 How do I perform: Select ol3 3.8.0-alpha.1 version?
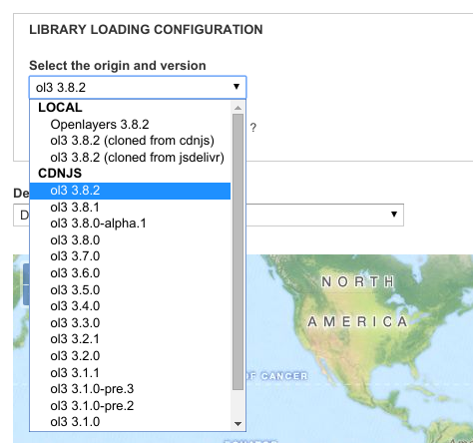130,223
